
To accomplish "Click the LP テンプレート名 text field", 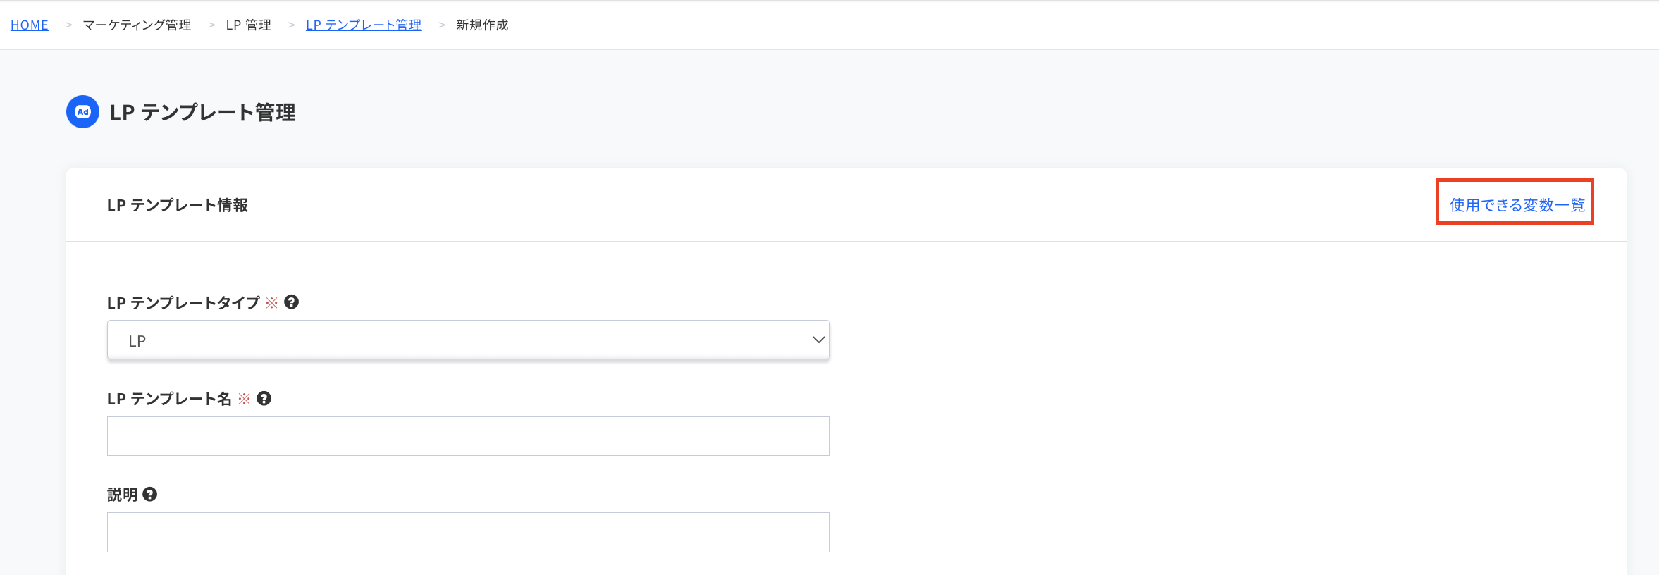I will point(468,436).
